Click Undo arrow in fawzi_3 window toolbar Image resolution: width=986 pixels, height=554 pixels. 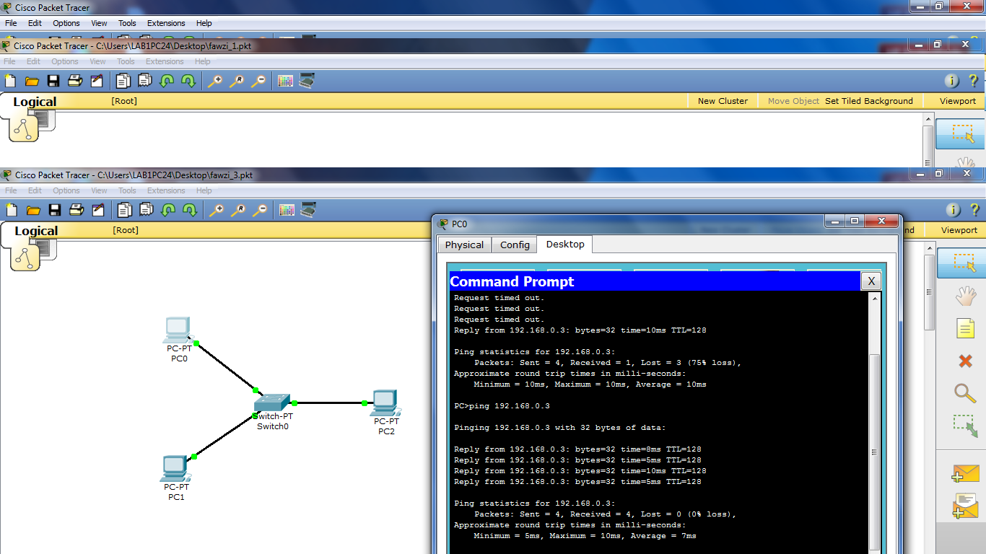168,210
